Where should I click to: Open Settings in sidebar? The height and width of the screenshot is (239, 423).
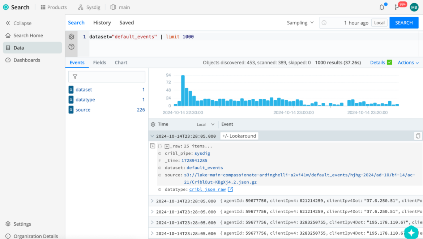click(x=18, y=224)
